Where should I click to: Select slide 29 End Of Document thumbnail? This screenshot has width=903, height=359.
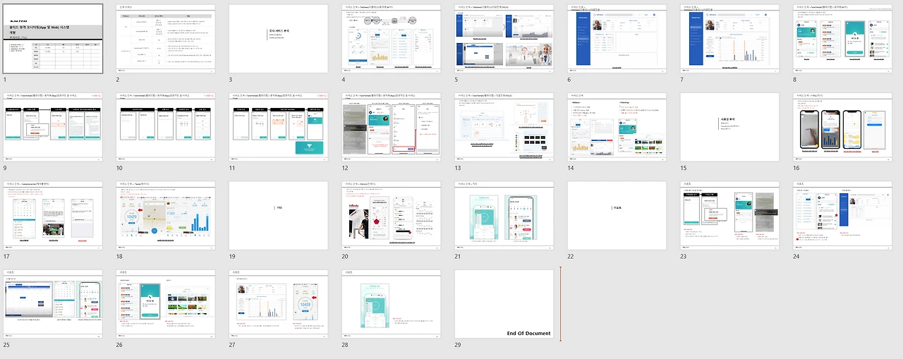pos(504,303)
